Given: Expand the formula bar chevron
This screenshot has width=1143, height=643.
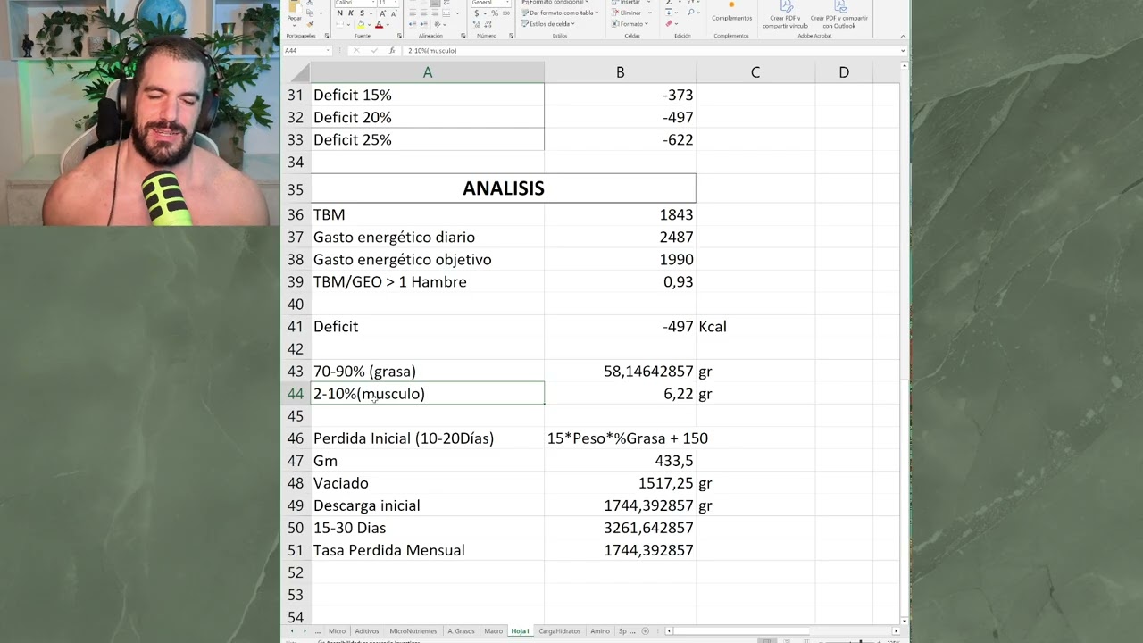Looking at the screenshot, I should (x=902, y=51).
